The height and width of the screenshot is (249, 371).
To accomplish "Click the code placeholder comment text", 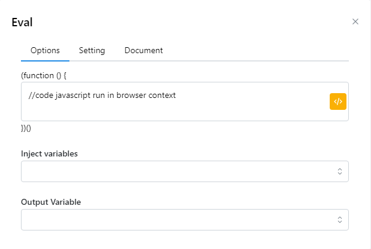I will coord(102,96).
